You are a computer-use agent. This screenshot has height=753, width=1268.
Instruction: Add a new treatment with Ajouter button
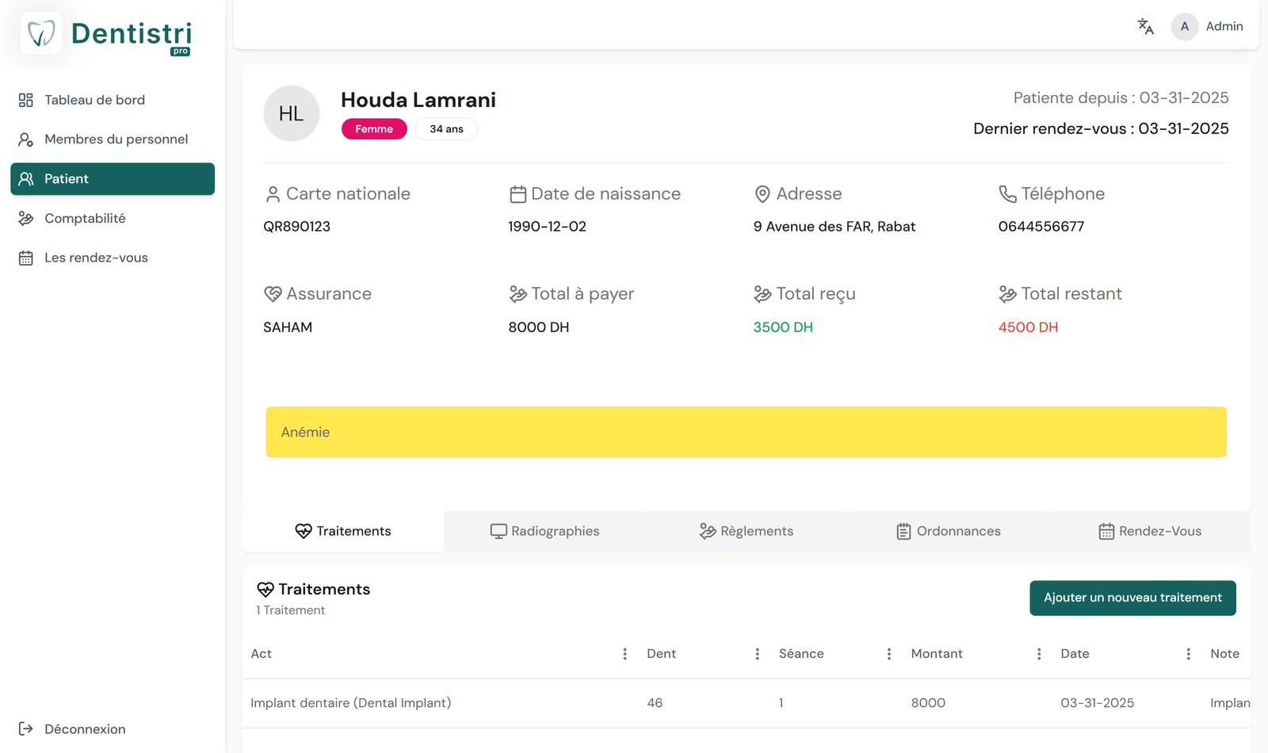tap(1132, 598)
